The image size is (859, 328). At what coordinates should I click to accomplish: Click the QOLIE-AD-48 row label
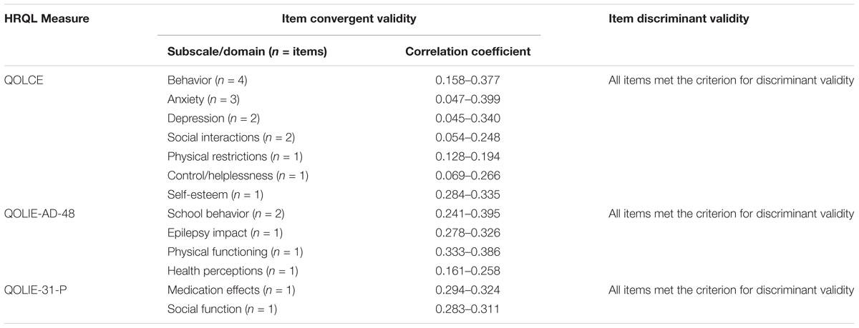click(40, 214)
